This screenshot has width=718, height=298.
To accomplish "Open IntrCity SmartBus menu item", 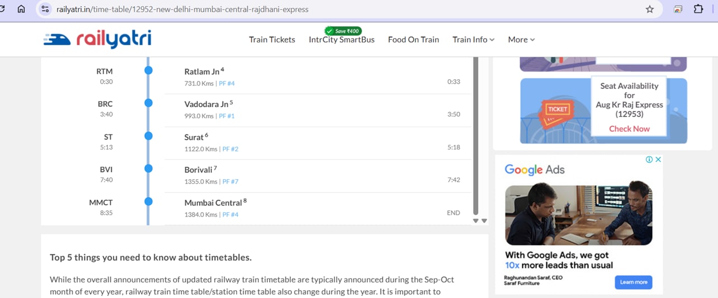I will tap(342, 40).
